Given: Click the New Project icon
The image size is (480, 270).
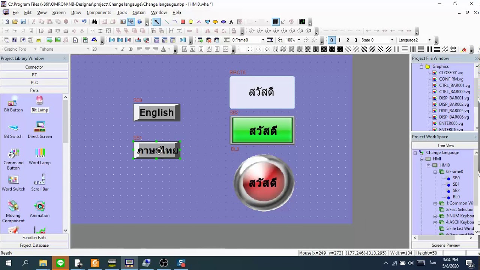Looking at the screenshot, I should point(7,22).
